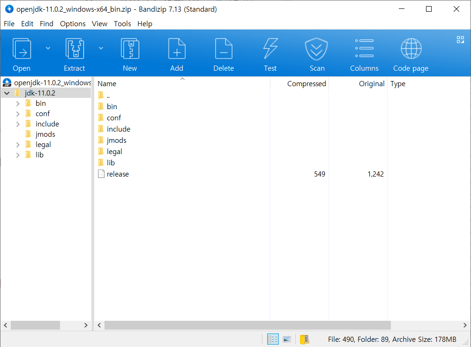
Task: Click the original size value 1,242
Action: pyautogui.click(x=375, y=174)
